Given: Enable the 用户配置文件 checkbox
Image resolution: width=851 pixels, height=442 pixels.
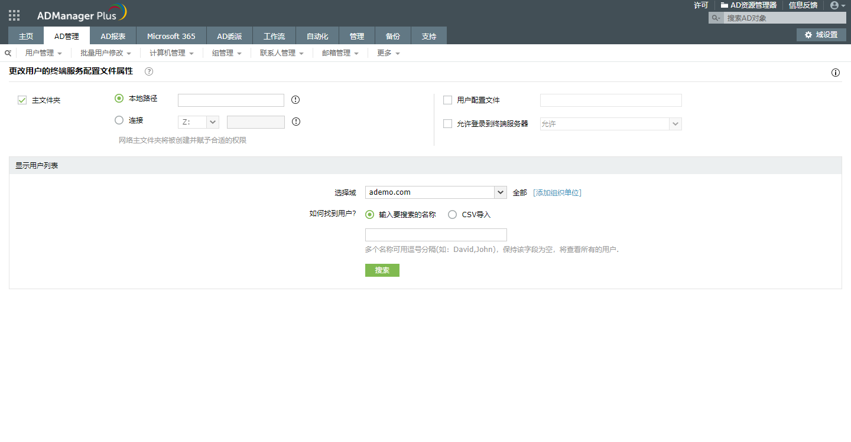Looking at the screenshot, I should tap(447, 100).
